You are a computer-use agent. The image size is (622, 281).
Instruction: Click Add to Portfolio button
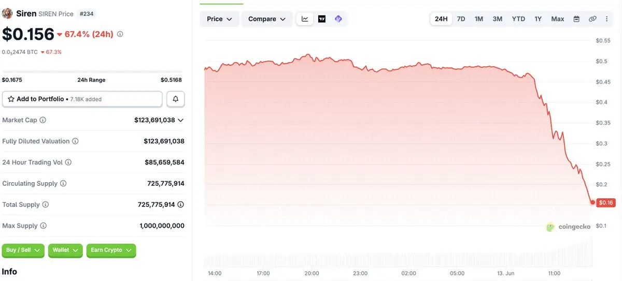(x=82, y=99)
